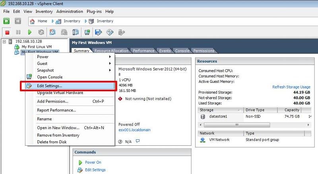The image size is (318, 174).
Task: Click the help question mark icon near N/A
Action: [x=120, y=141]
